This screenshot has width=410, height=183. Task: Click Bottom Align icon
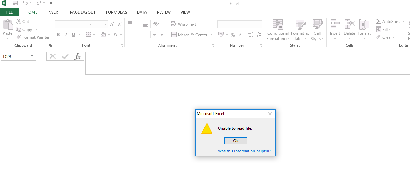[145, 25]
